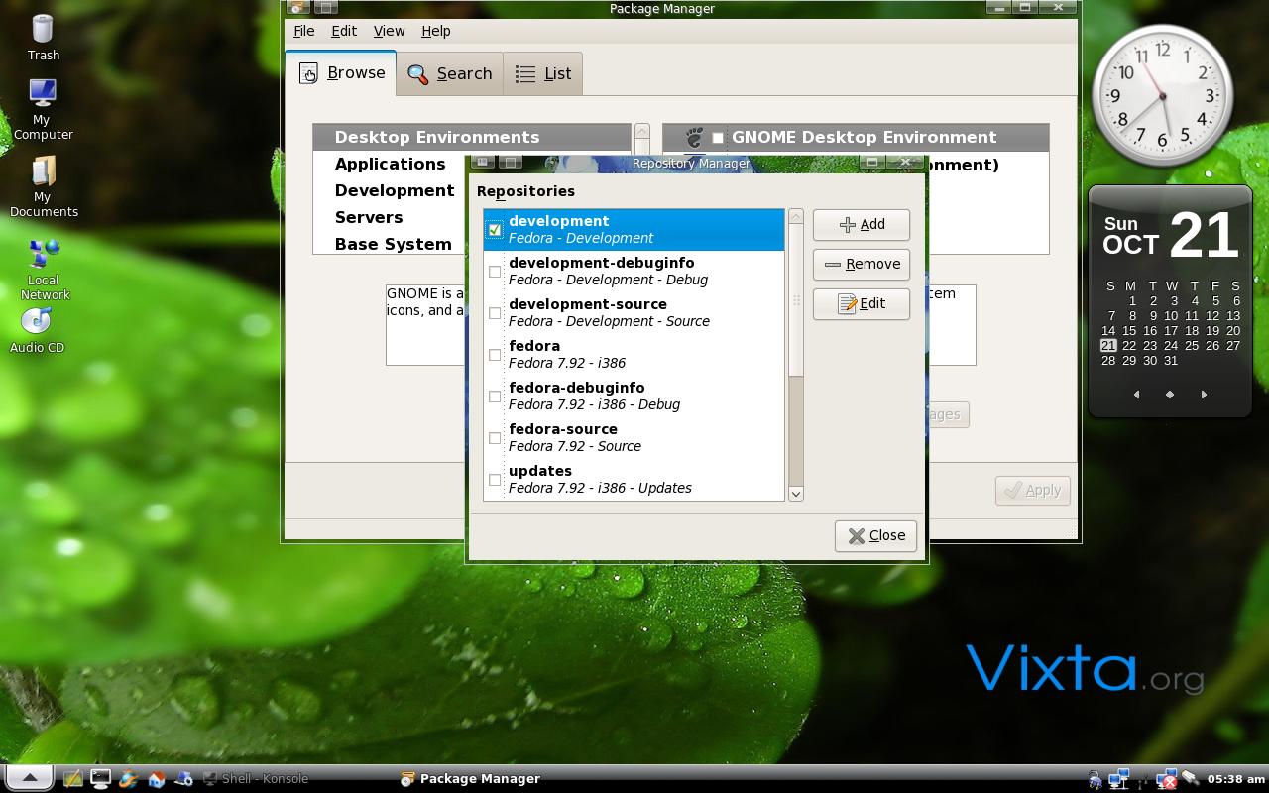Click the 05:38 am taskbar clock
Image resolution: width=1269 pixels, height=793 pixels.
pyautogui.click(x=1236, y=779)
